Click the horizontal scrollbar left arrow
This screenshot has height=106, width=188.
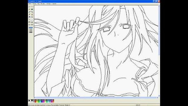pyautogui.click(x=35, y=97)
